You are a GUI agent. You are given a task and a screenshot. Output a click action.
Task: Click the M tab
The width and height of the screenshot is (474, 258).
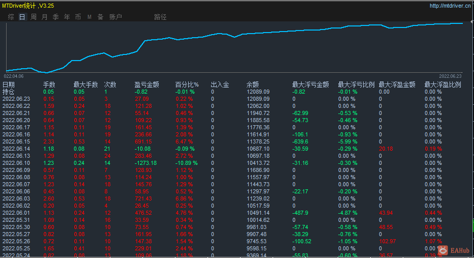coord(90,17)
